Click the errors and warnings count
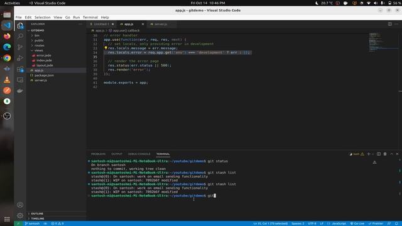 coord(57,223)
